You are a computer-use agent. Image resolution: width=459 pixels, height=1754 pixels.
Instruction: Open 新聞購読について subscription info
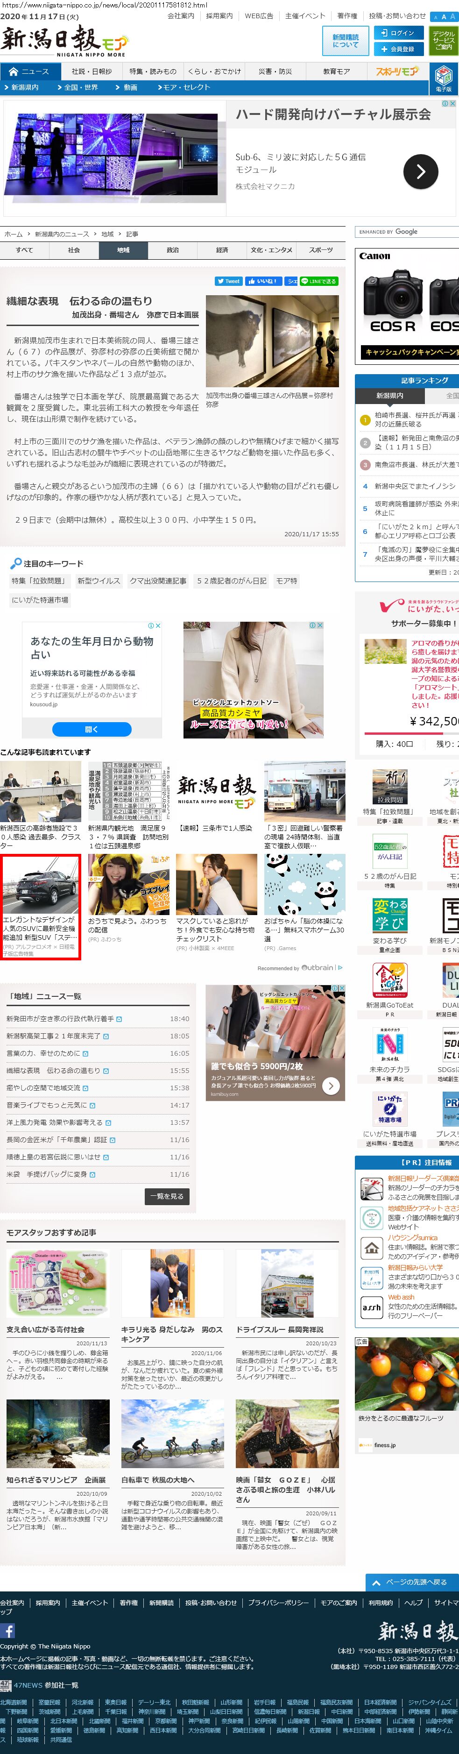(x=345, y=41)
